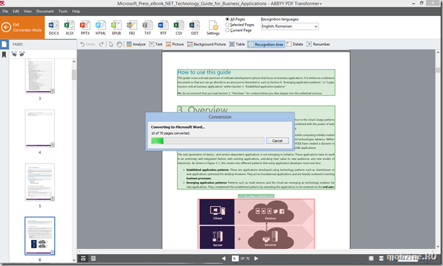This screenshot has height=266, width=443.
Task: Choose the Table area tool
Action: coord(237,45)
